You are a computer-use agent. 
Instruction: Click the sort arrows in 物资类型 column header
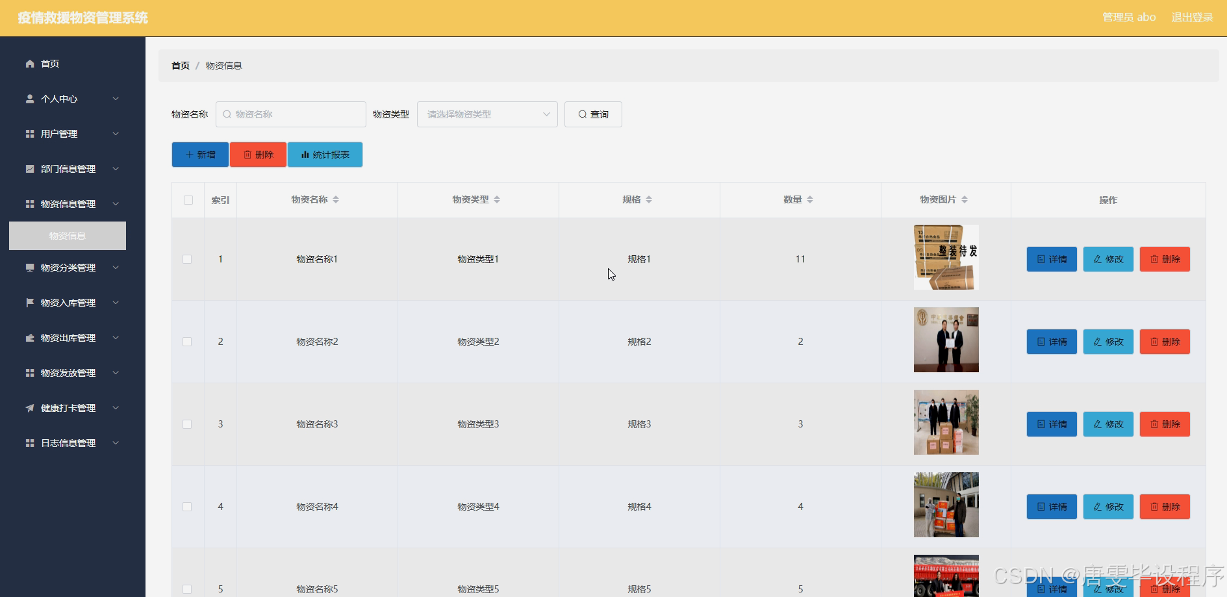(497, 200)
